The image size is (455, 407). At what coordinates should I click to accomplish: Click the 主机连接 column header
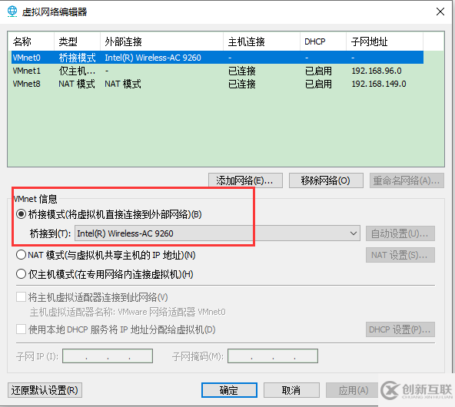[261, 41]
